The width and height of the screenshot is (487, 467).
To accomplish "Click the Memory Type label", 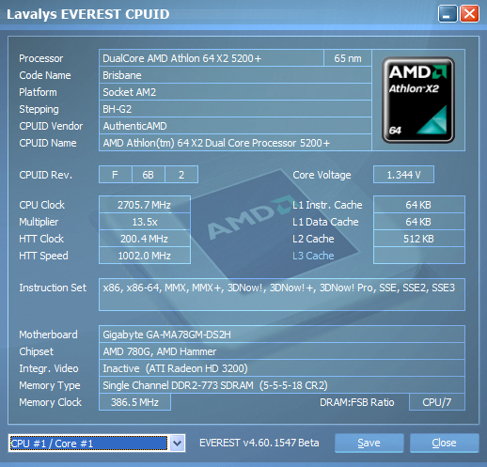I will (50, 385).
